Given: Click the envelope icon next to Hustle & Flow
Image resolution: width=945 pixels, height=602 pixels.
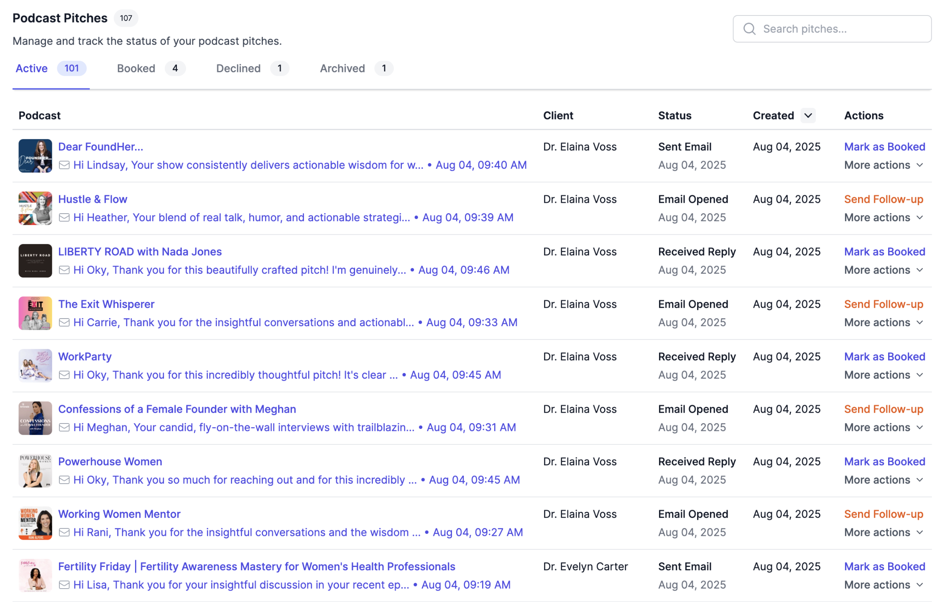Looking at the screenshot, I should coord(65,217).
